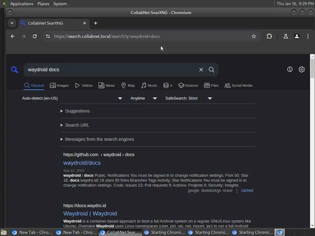Viewport: 315px width, 236px height.
Task: Expand the Suggestions section
Action: click(75, 111)
